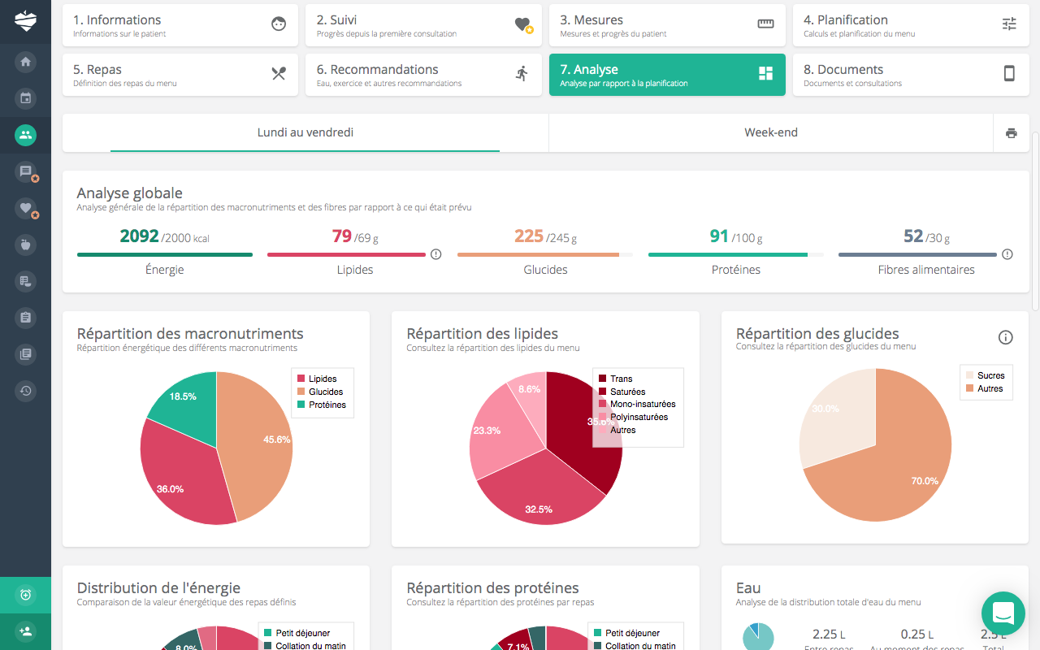Toggle Lipides in the macronutriments legend
This screenshot has height=650, width=1040.
(323, 379)
